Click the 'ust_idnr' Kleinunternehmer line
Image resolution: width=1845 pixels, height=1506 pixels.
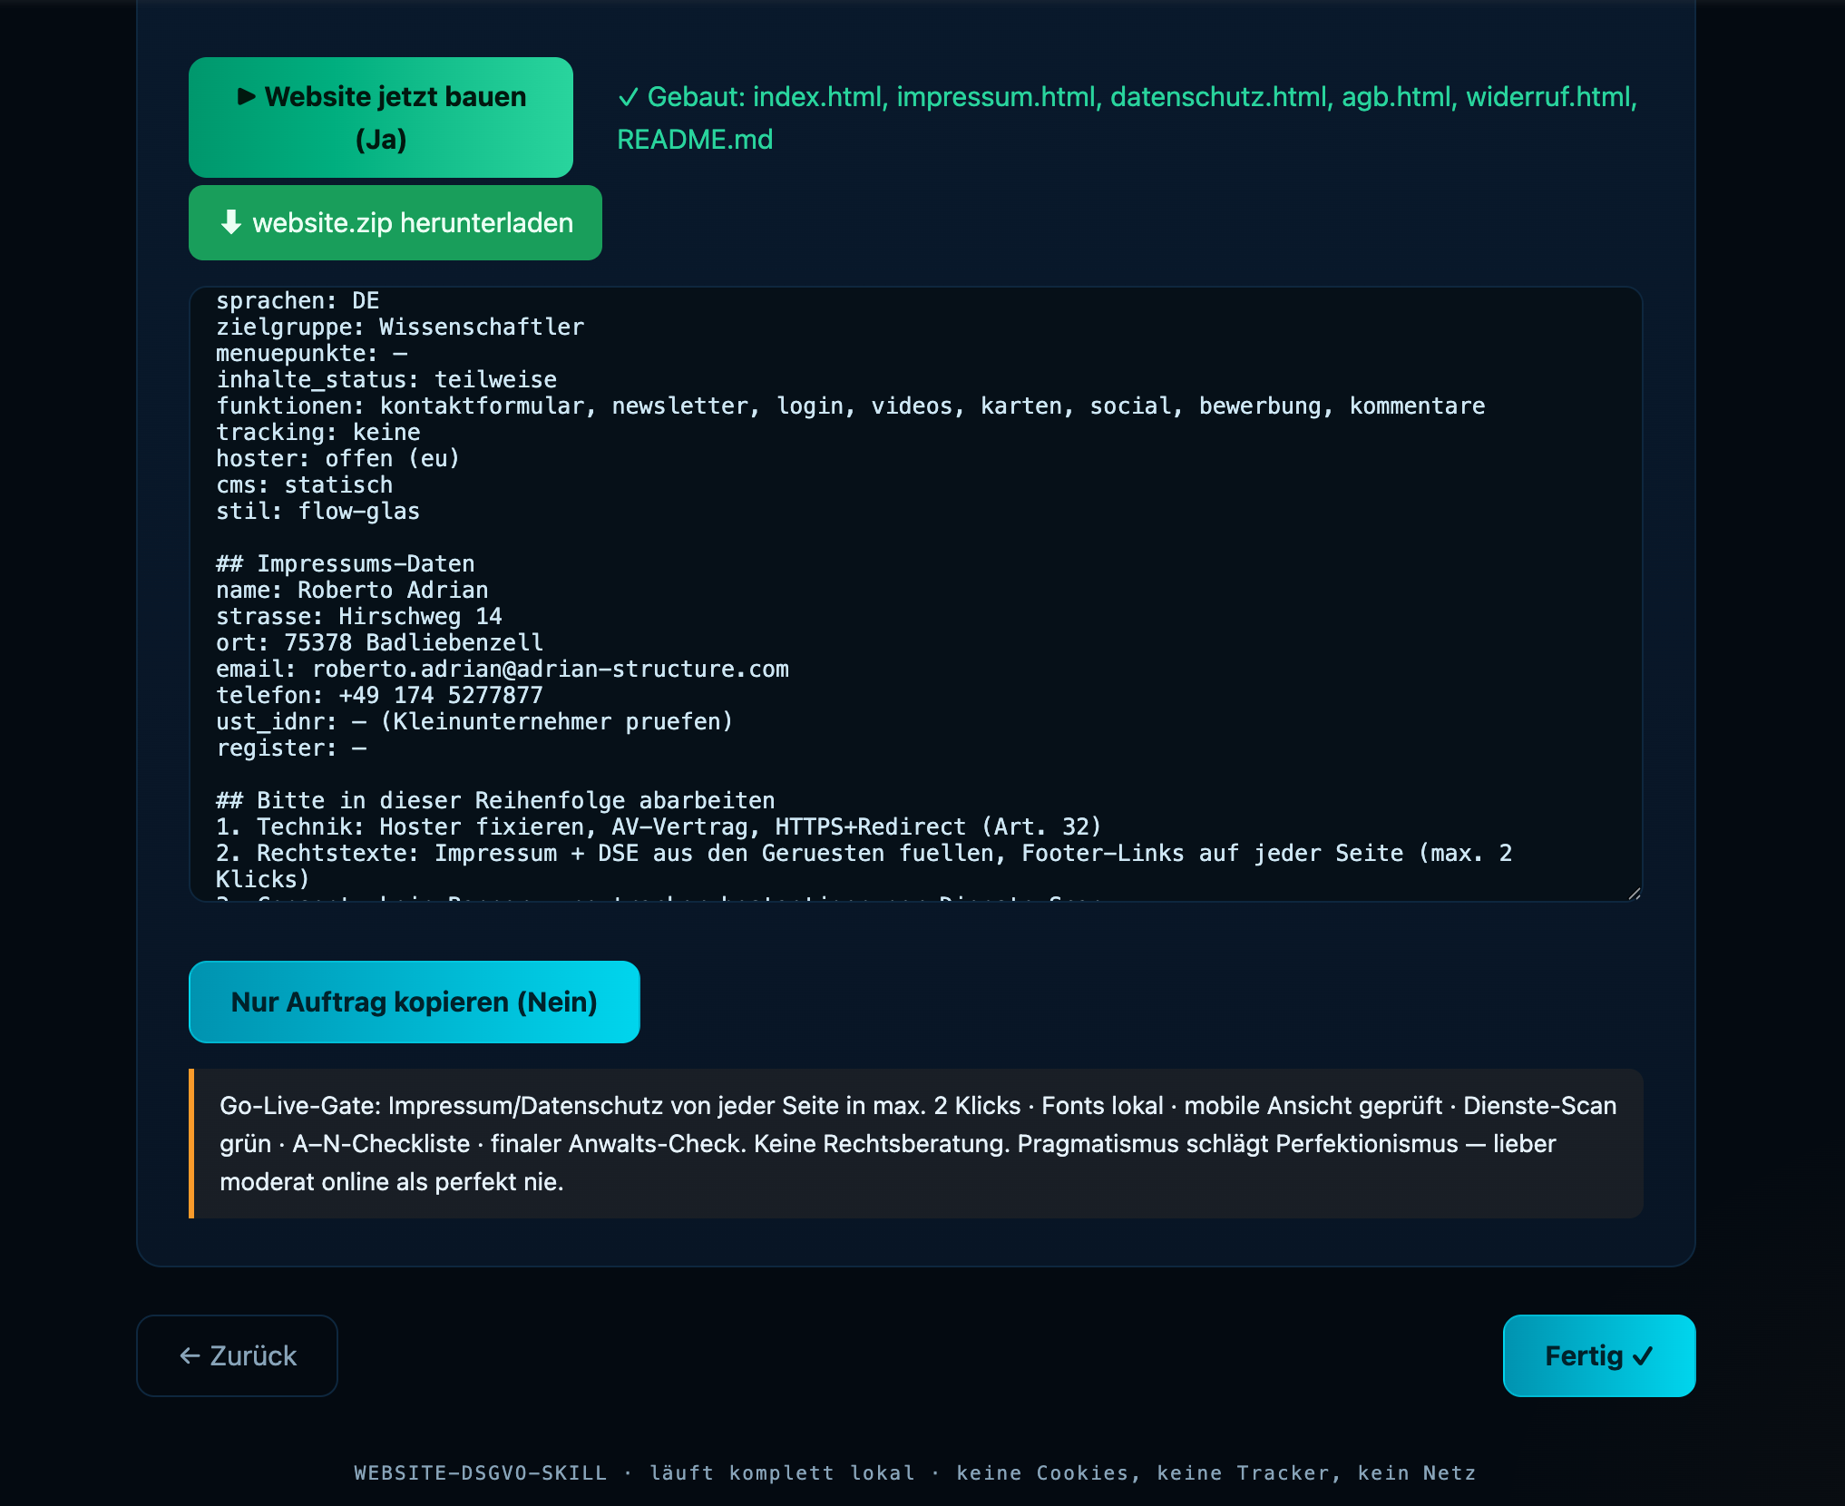474,721
